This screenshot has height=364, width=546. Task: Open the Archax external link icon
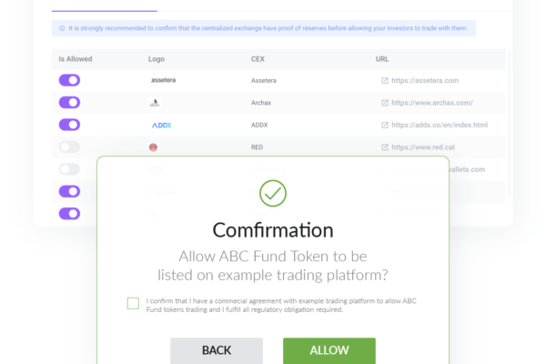point(384,103)
